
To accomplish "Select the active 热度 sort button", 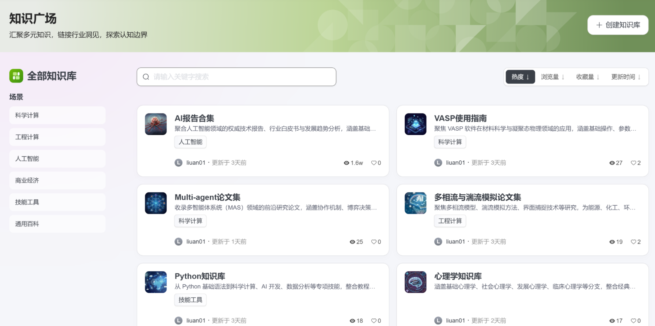I will [520, 77].
